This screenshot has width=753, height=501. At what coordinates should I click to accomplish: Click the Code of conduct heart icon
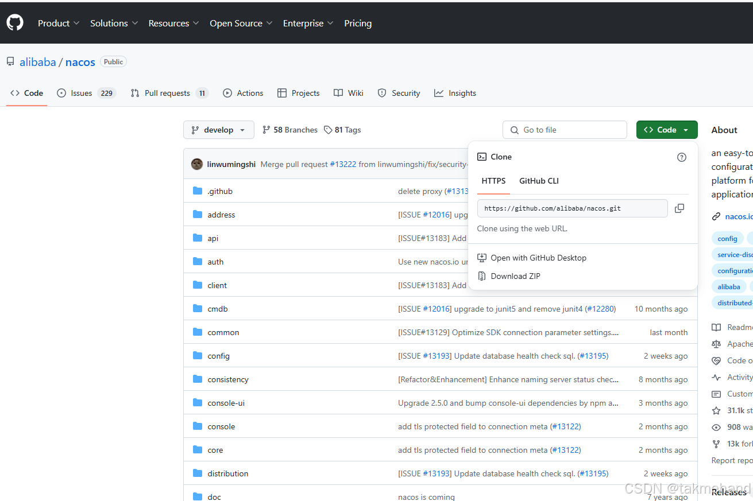point(716,360)
